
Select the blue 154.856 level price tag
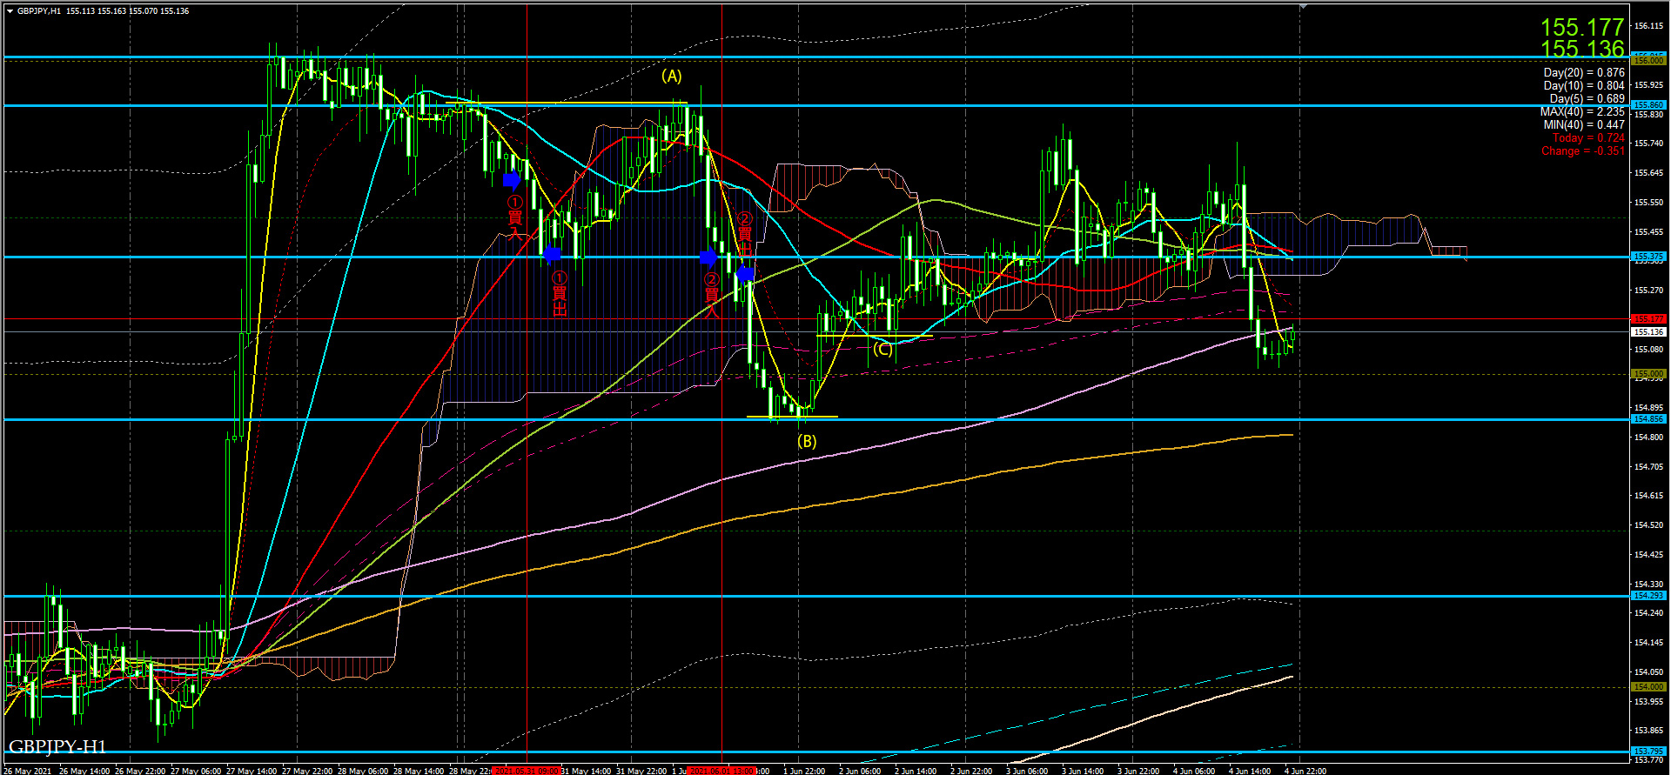tap(1648, 419)
